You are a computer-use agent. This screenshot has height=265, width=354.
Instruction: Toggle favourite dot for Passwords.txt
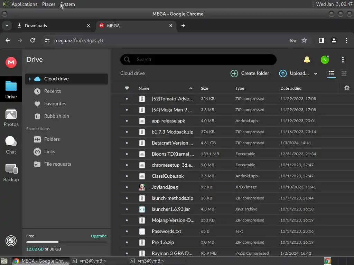[127, 231]
